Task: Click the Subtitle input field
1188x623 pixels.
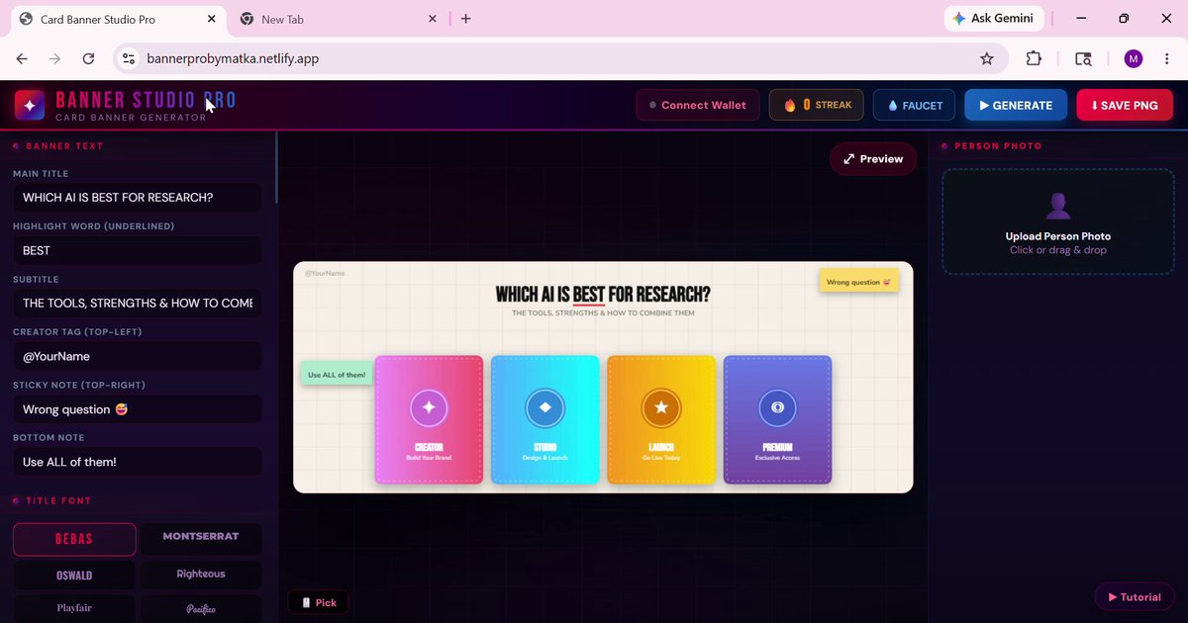Action: coord(138,304)
